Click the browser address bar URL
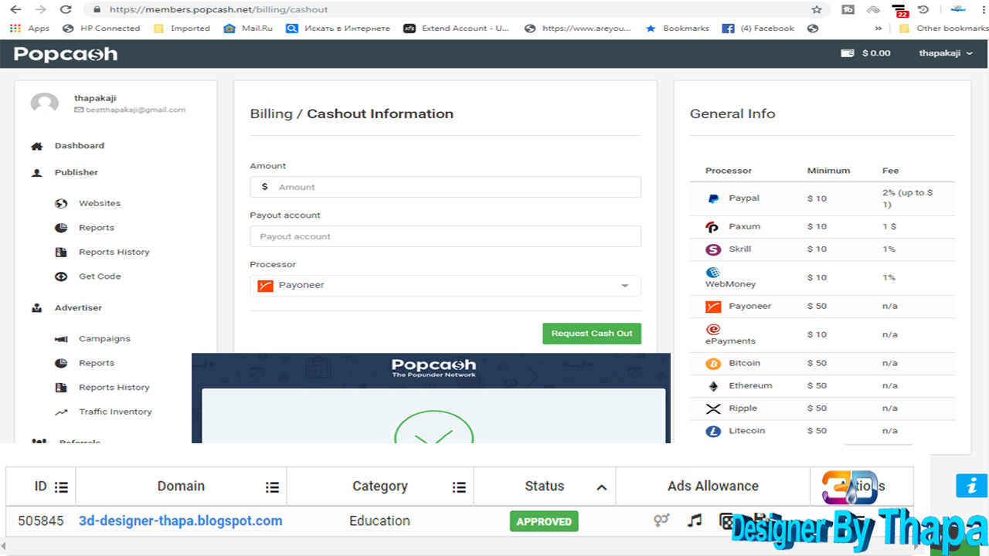Image resolution: width=989 pixels, height=556 pixels. [219, 10]
